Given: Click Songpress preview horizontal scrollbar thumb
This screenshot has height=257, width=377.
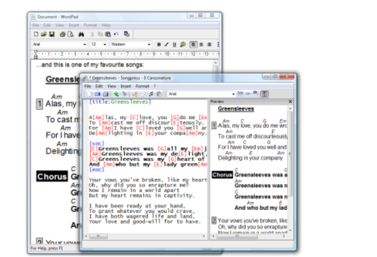Looking at the screenshot, I should (x=237, y=237).
